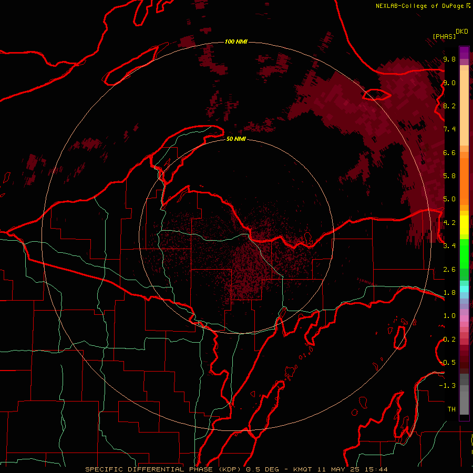Click the purple swatch atop the color bar
The width and height of the screenshot is (473, 473).
(x=464, y=53)
